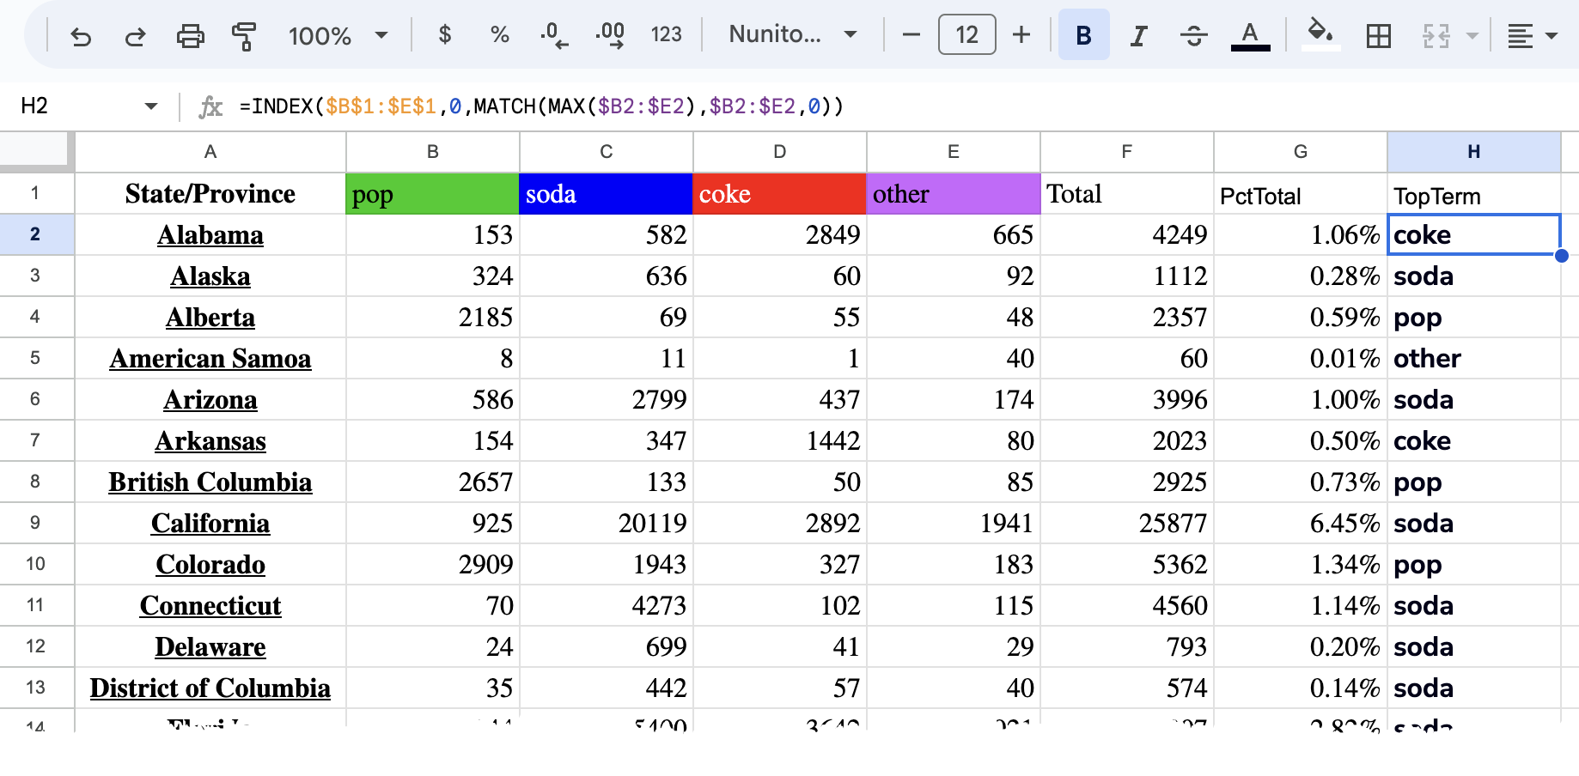Toggle Strikethrough formatting button
The width and height of the screenshot is (1579, 776).
[x=1193, y=36]
